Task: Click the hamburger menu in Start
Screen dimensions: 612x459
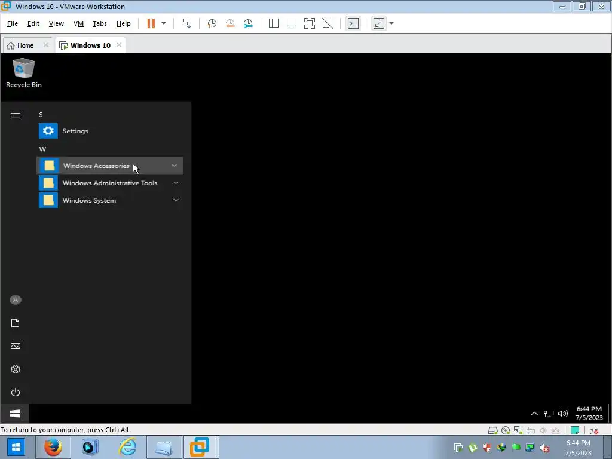Action: click(x=15, y=115)
